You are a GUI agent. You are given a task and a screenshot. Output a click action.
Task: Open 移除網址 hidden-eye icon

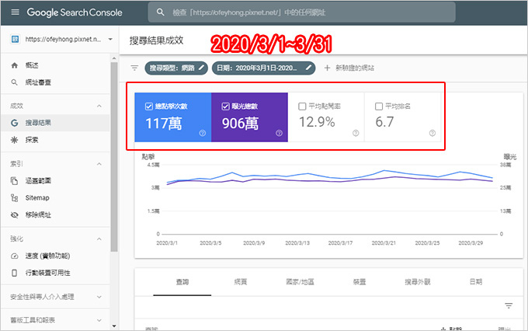click(x=15, y=214)
